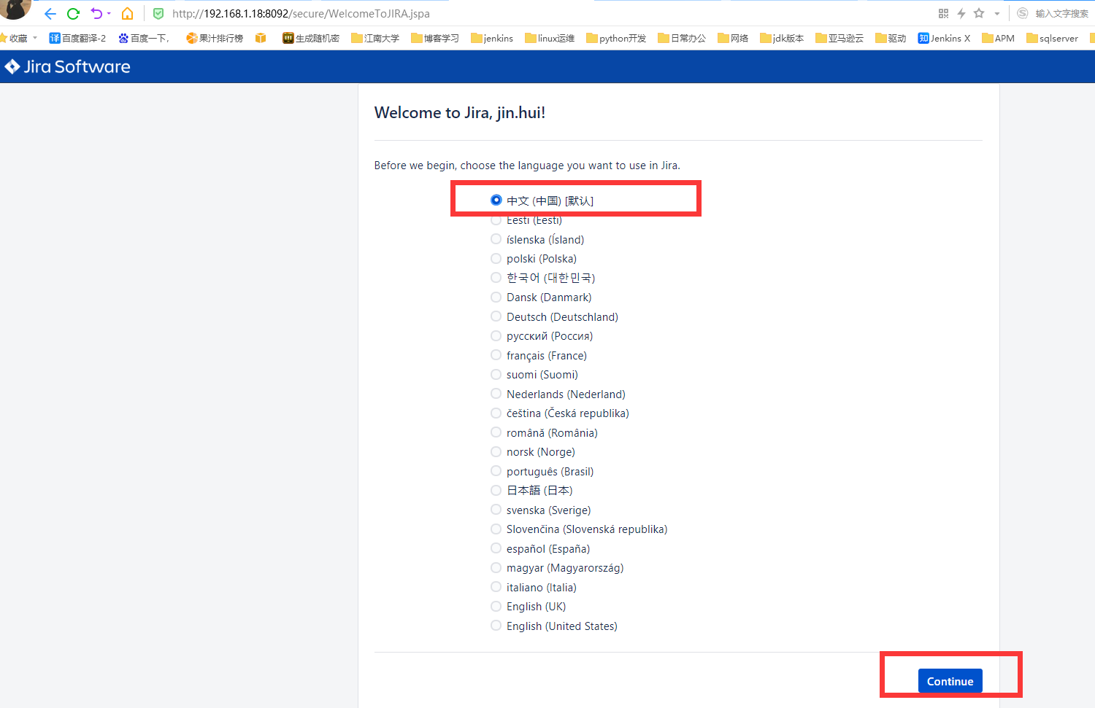Select the Japanese 日本語 language option
Viewport: 1095px width, 708px height.
tap(496, 490)
